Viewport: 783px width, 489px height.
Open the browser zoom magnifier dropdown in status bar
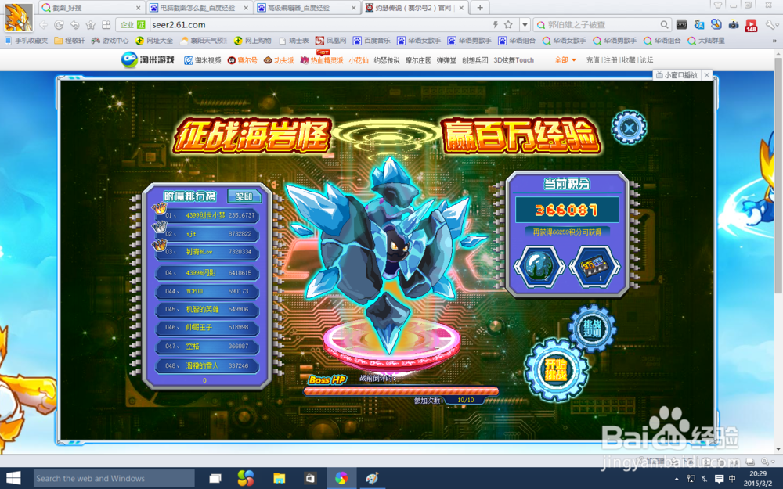767,462
